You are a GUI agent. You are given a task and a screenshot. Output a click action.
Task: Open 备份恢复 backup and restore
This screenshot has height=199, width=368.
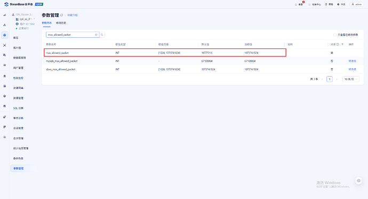[x=18, y=159]
